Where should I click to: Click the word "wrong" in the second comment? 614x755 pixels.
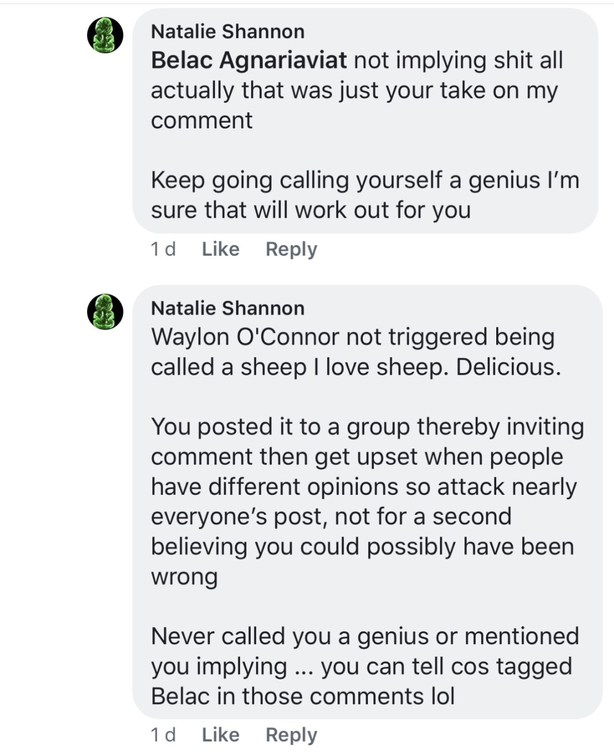pos(184,577)
